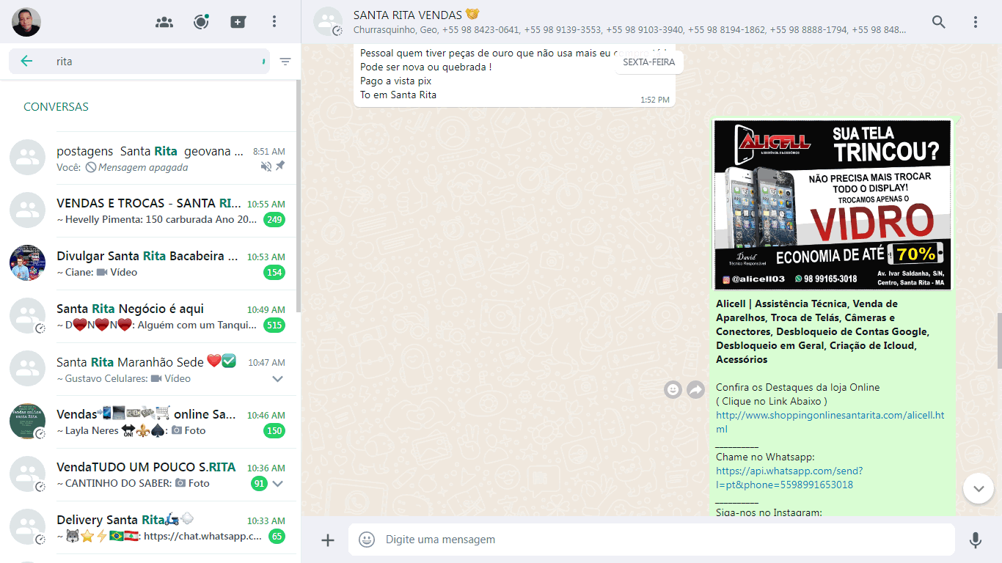The height and width of the screenshot is (563, 1002).
Task: Click the CONVERSAS section heading
Action: click(56, 107)
